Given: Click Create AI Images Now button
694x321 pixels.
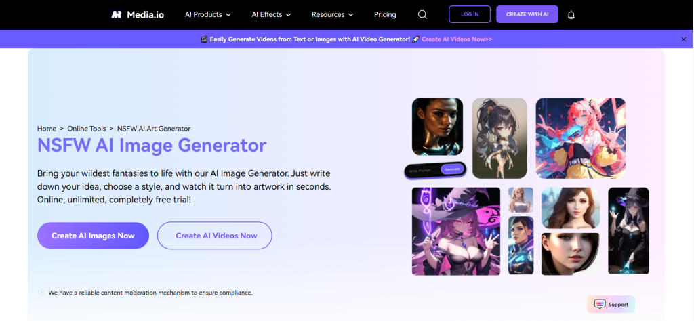Looking at the screenshot, I should coord(93,236).
